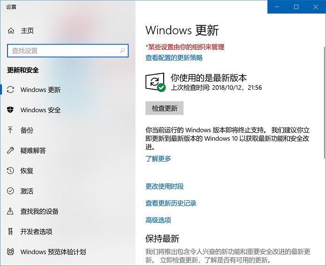Click the magnifier icon in search box
The image size is (326, 266).
pyautogui.click(x=122, y=50)
